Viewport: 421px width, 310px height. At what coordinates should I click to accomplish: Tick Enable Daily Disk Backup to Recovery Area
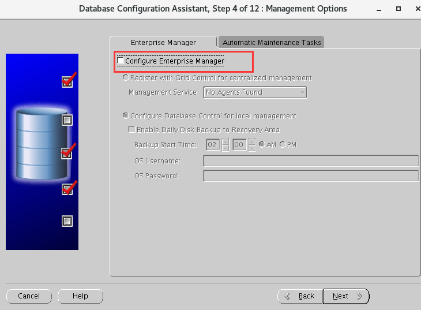131,129
